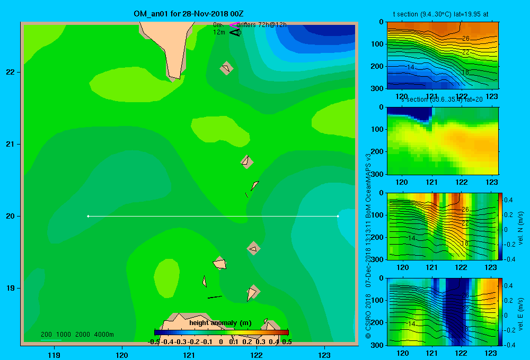Click the vel. E colorbar

[x=500, y=312]
